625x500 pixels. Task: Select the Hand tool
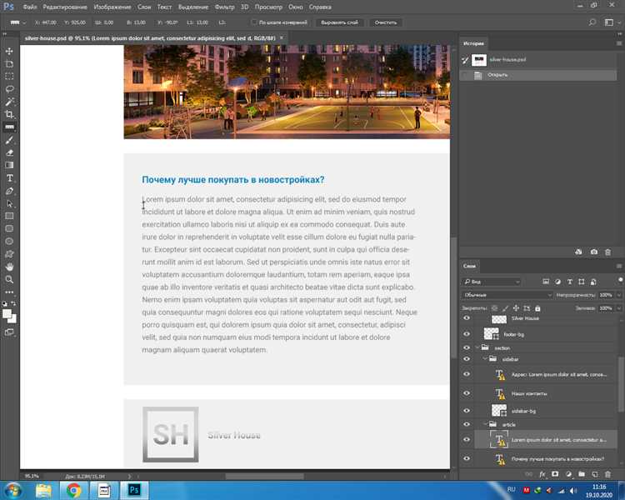[10, 267]
